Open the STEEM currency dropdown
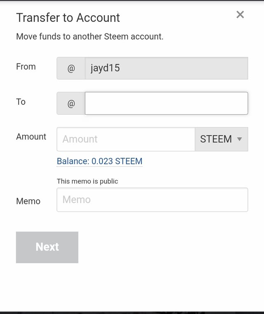Image resolution: width=264 pixels, height=314 pixels. point(221,139)
